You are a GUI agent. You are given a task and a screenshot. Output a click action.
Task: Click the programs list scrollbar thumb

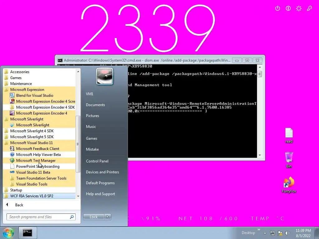click(78, 144)
